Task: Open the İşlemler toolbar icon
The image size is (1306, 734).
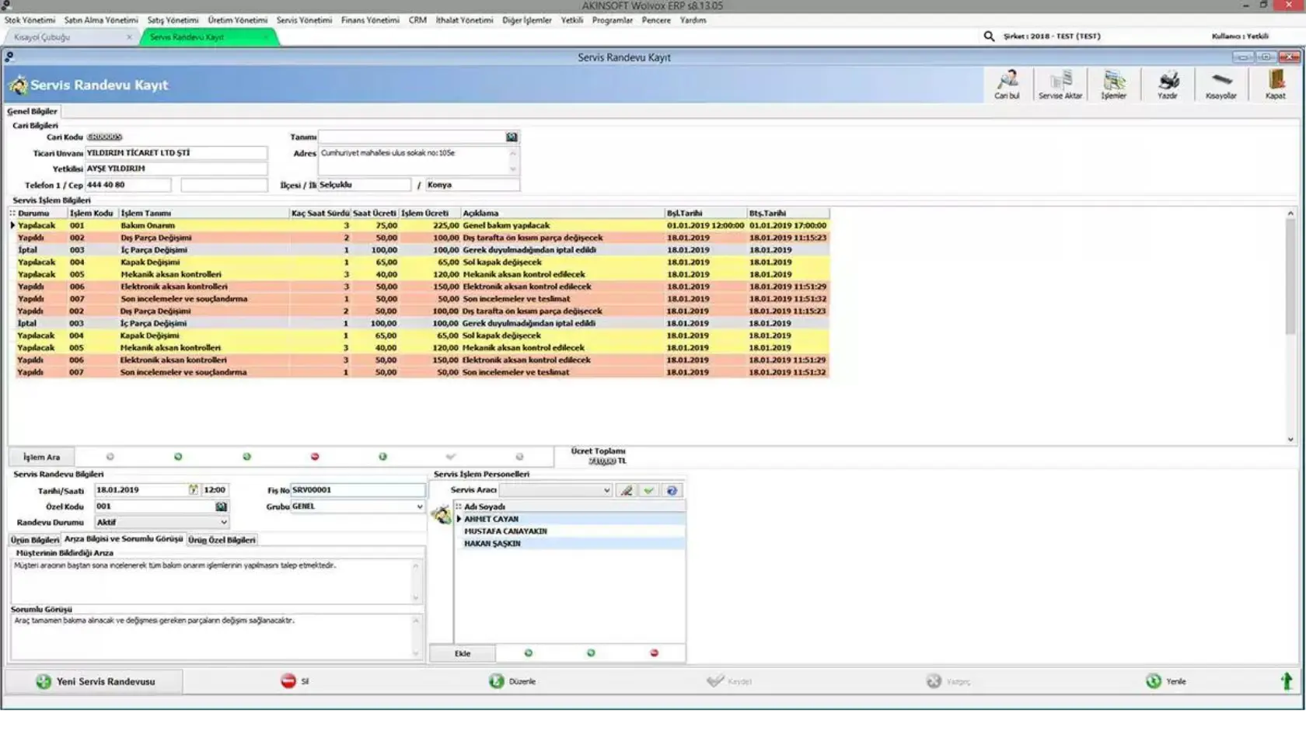Action: (x=1113, y=84)
